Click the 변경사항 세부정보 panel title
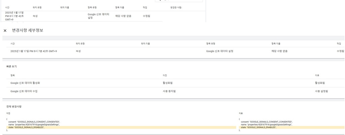 point(28,31)
